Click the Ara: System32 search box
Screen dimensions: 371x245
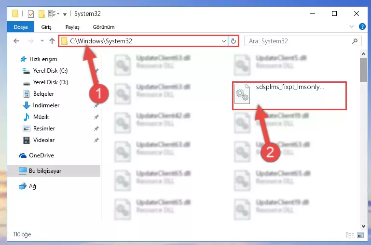coord(302,41)
